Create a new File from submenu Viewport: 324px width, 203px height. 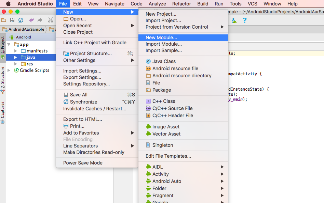[183, 83]
